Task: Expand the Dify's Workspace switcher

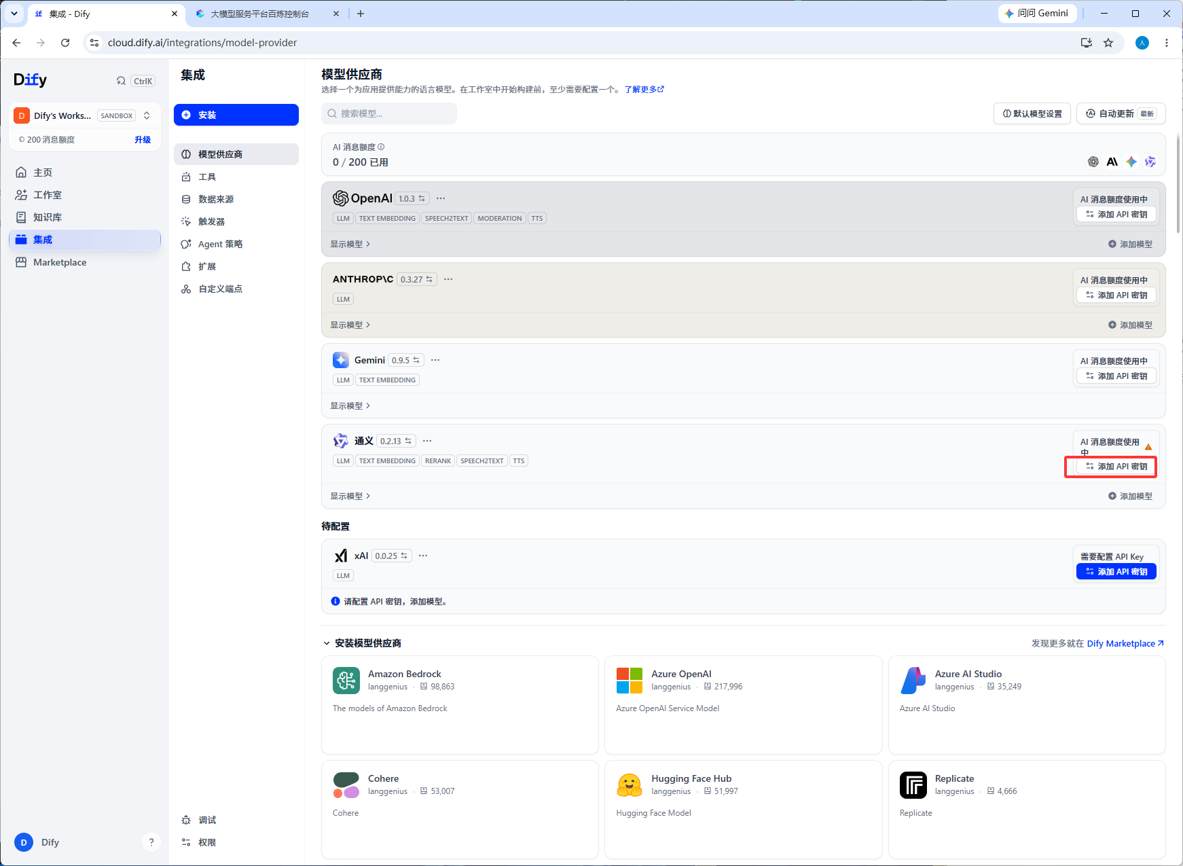Action: tap(85, 115)
